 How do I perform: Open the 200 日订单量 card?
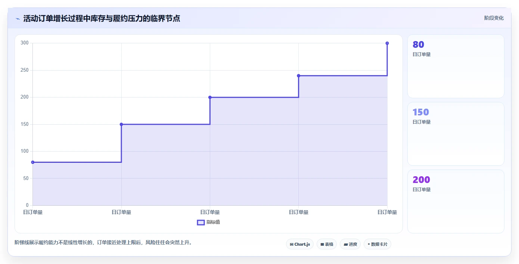[x=456, y=202]
